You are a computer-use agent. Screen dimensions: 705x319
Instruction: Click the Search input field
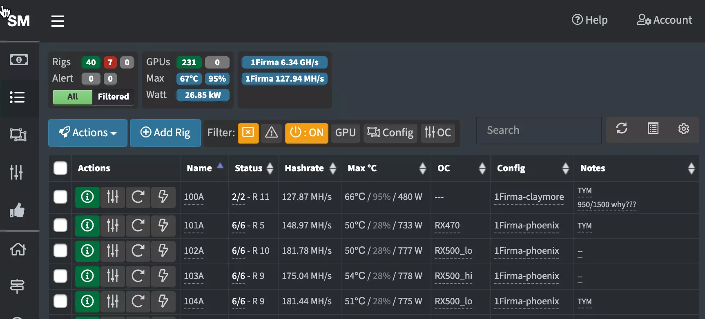539,131
